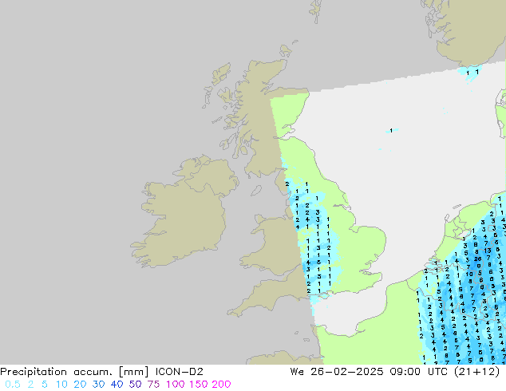
Task: Click the 10 legend value in the scale
Action: coord(61,385)
